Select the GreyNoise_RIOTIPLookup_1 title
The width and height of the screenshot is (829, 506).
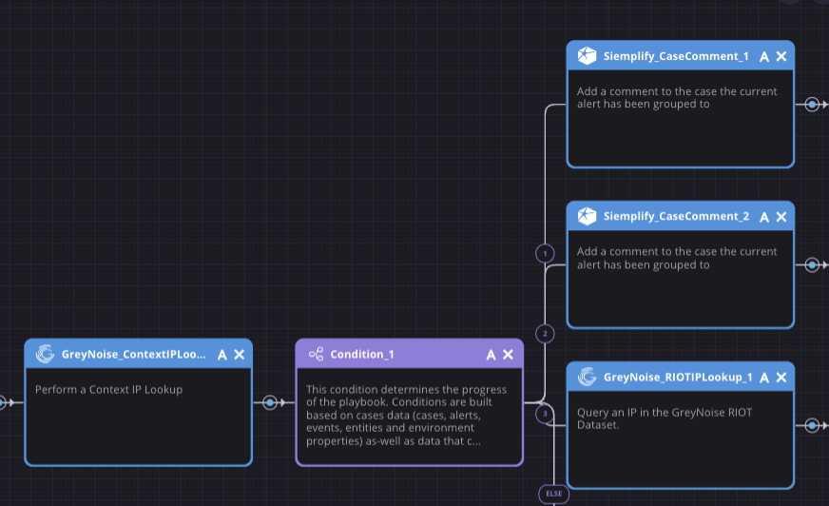coord(679,377)
